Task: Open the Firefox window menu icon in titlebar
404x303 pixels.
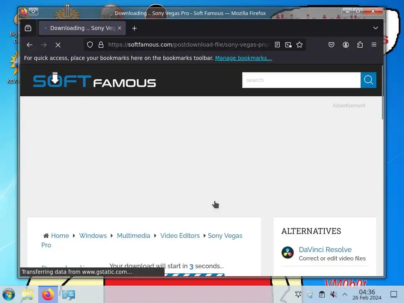Action: (x=24, y=11)
